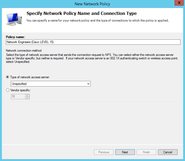The height and width of the screenshot is (161, 185).
Task: Click the Previous button
Action: point(104,152)
